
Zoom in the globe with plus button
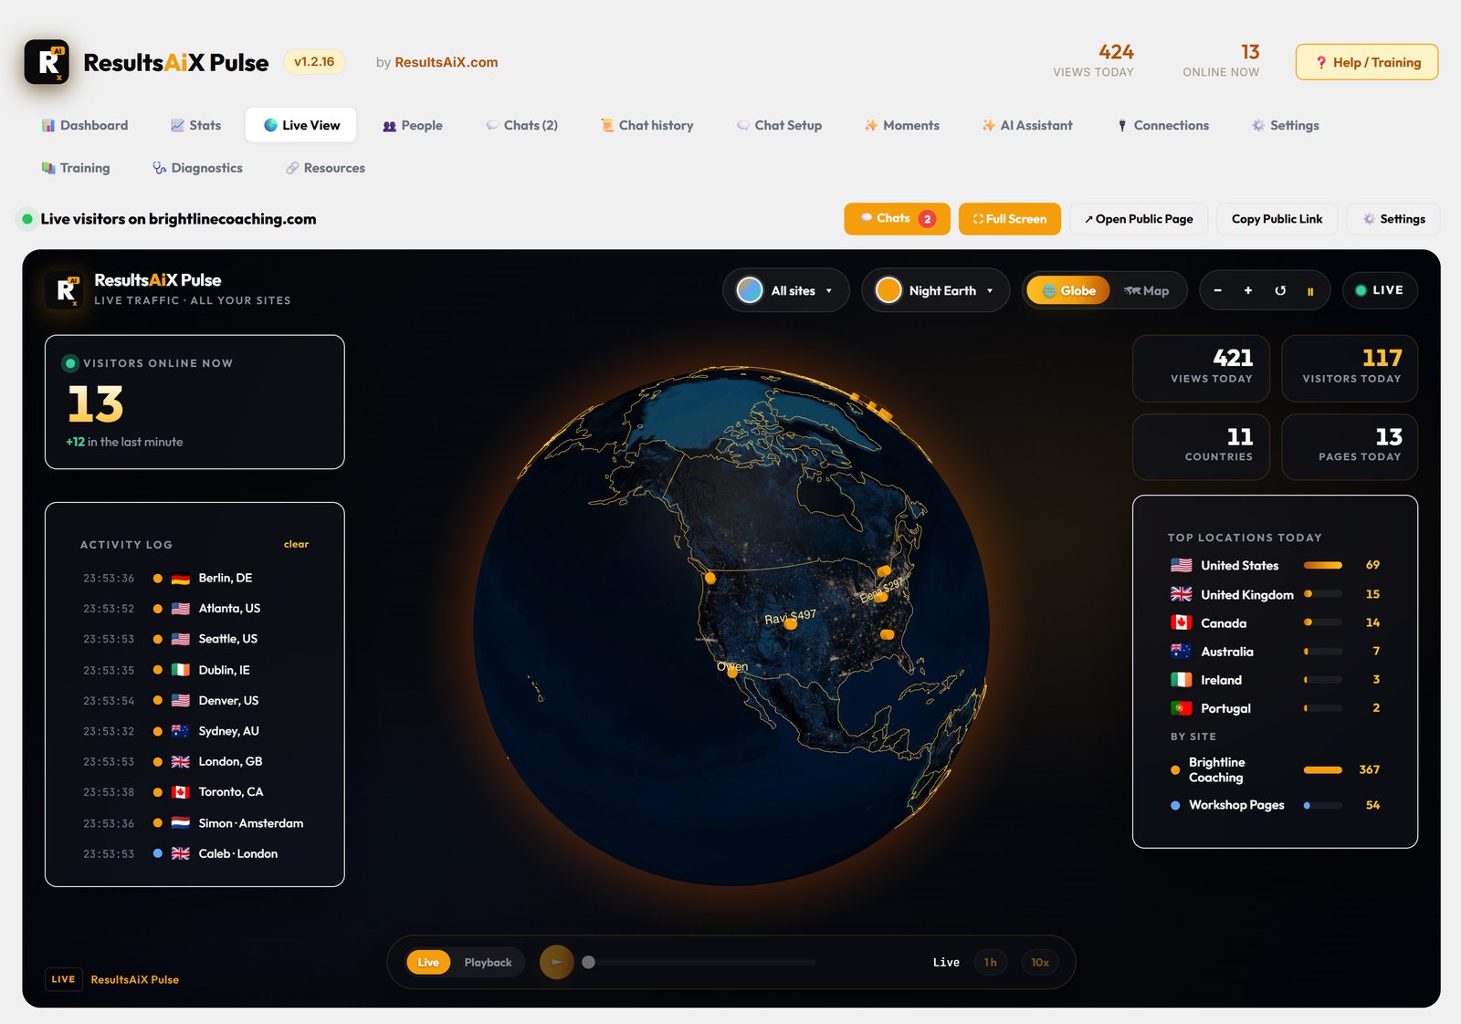tap(1248, 290)
